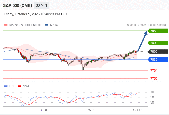Image resolution: width=169 pixels, height=115 pixels.
Task: Click the 9MA red legend swatch
Action: pos(19,86)
